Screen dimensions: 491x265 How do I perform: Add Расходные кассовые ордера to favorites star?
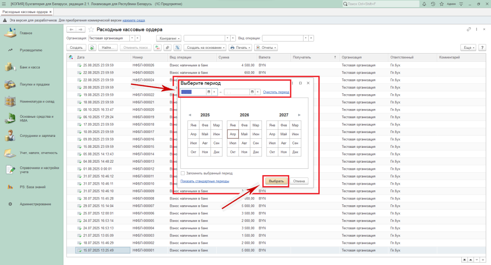pyautogui.click(x=91, y=30)
